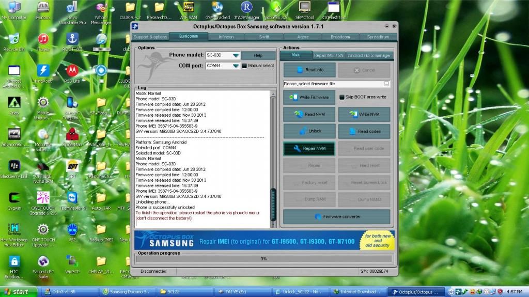Open SpiderMan desktop icon
Screen dimensions: 529x297
point(72,138)
